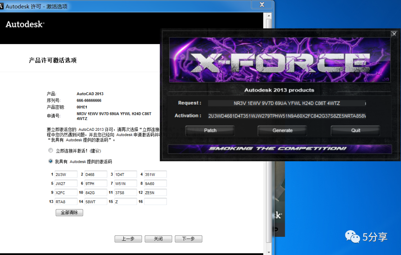This screenshot has width=401, height=255.
Task: Click activation field 1 containing 2U3W
Action: (x=66, y=174)
